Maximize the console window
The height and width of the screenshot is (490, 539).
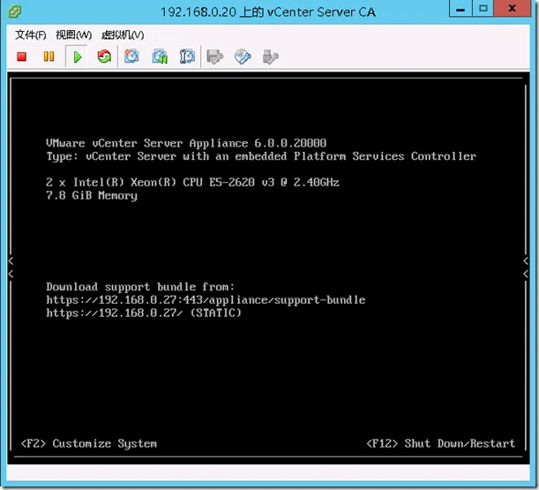coord(483,9)
